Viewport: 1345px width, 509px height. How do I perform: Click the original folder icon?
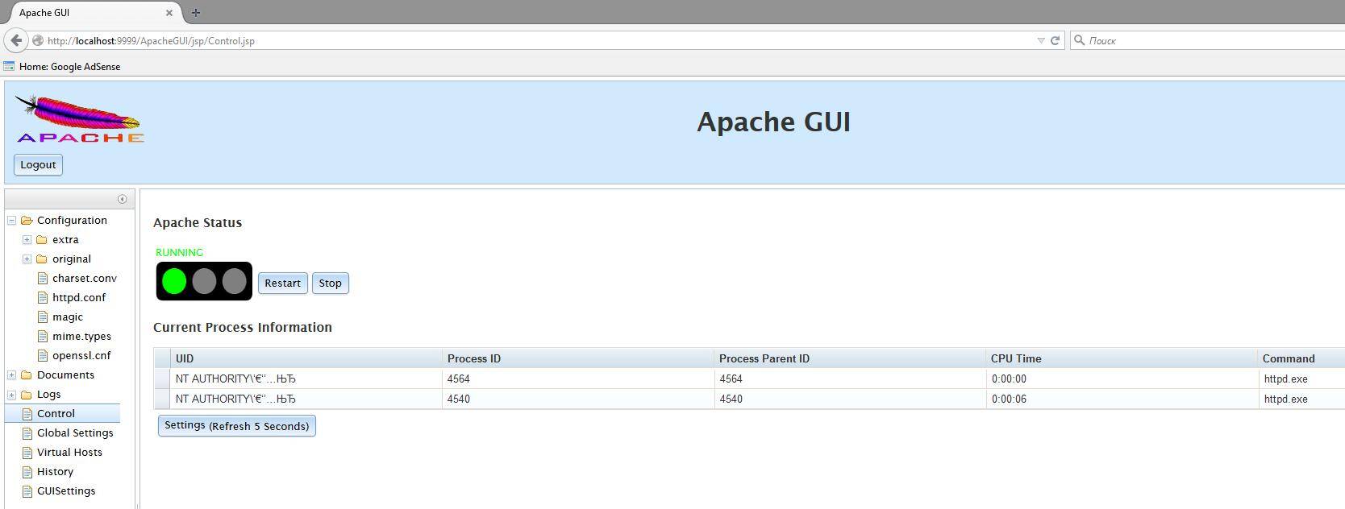coord(42,259)
